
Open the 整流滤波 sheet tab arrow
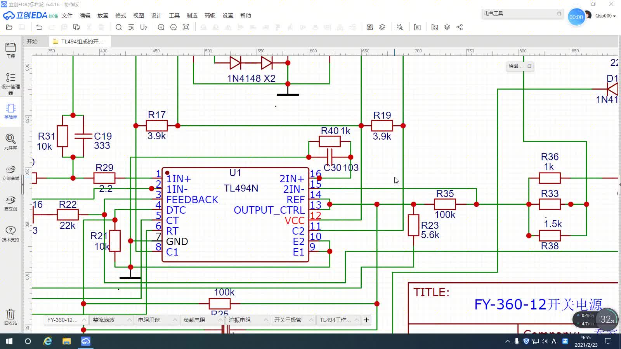(130, 320)
